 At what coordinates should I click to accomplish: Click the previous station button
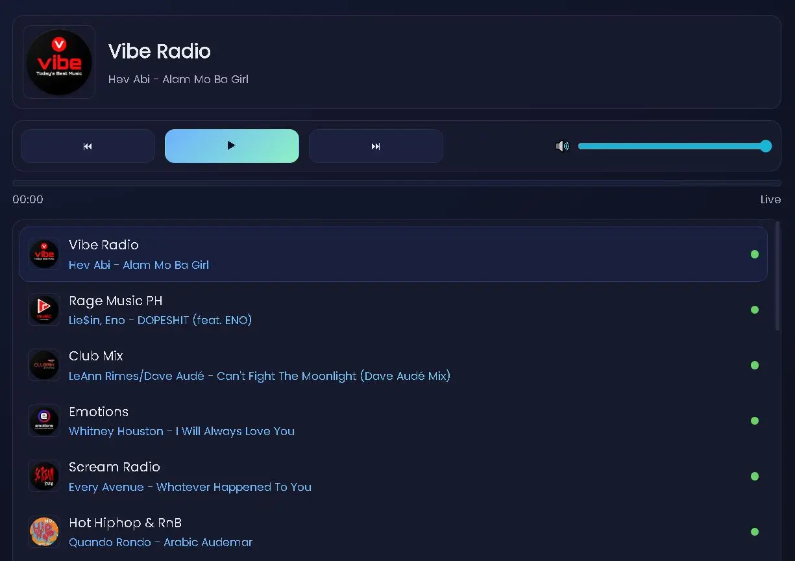pyautogui.click(x=88, y=146)
